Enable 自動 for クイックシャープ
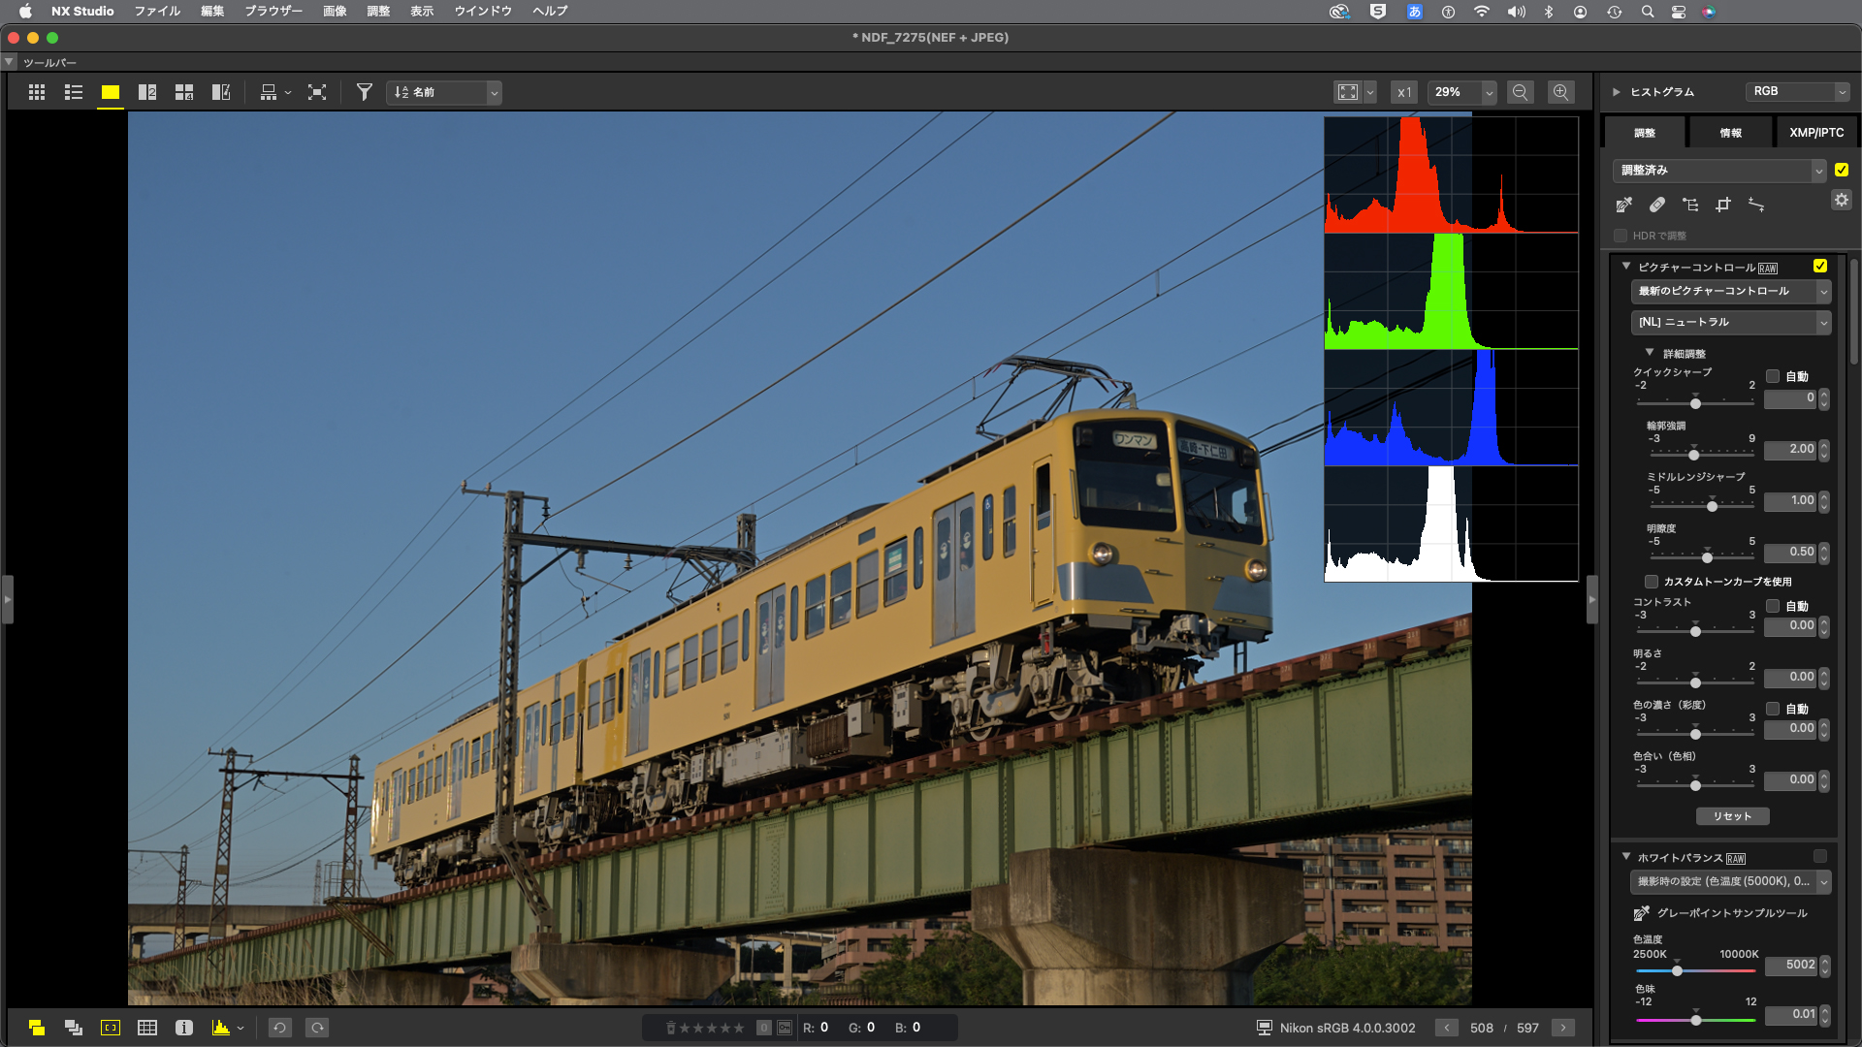1862x1047 pixels. (x=1773, y=376)
